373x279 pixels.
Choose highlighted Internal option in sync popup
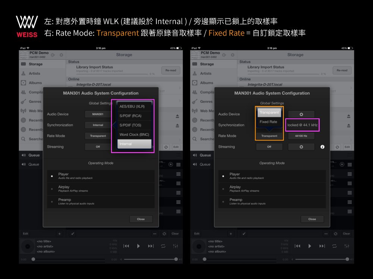pos(134,144)
